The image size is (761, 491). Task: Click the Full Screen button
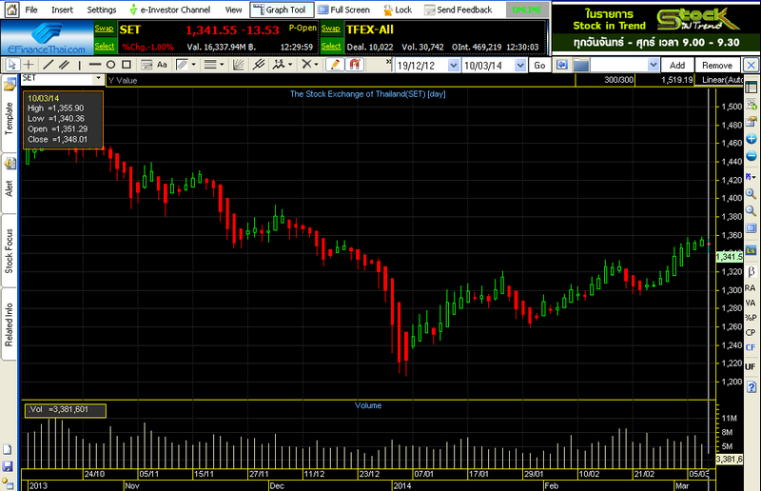pyautogui.click(x=344, y=10)
